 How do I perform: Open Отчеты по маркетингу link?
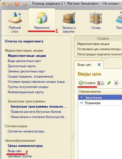(24, 41)
